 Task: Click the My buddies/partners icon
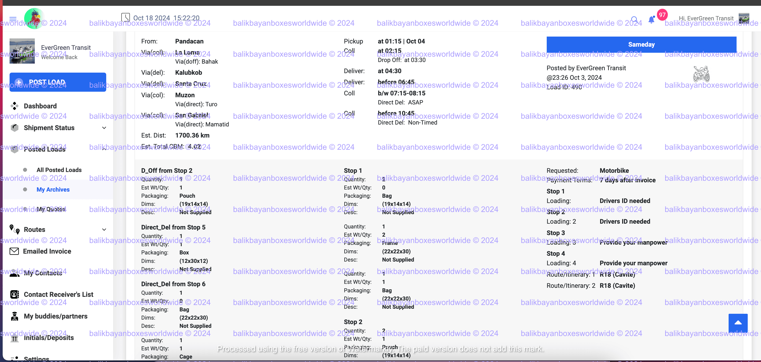tap(15, 316)
